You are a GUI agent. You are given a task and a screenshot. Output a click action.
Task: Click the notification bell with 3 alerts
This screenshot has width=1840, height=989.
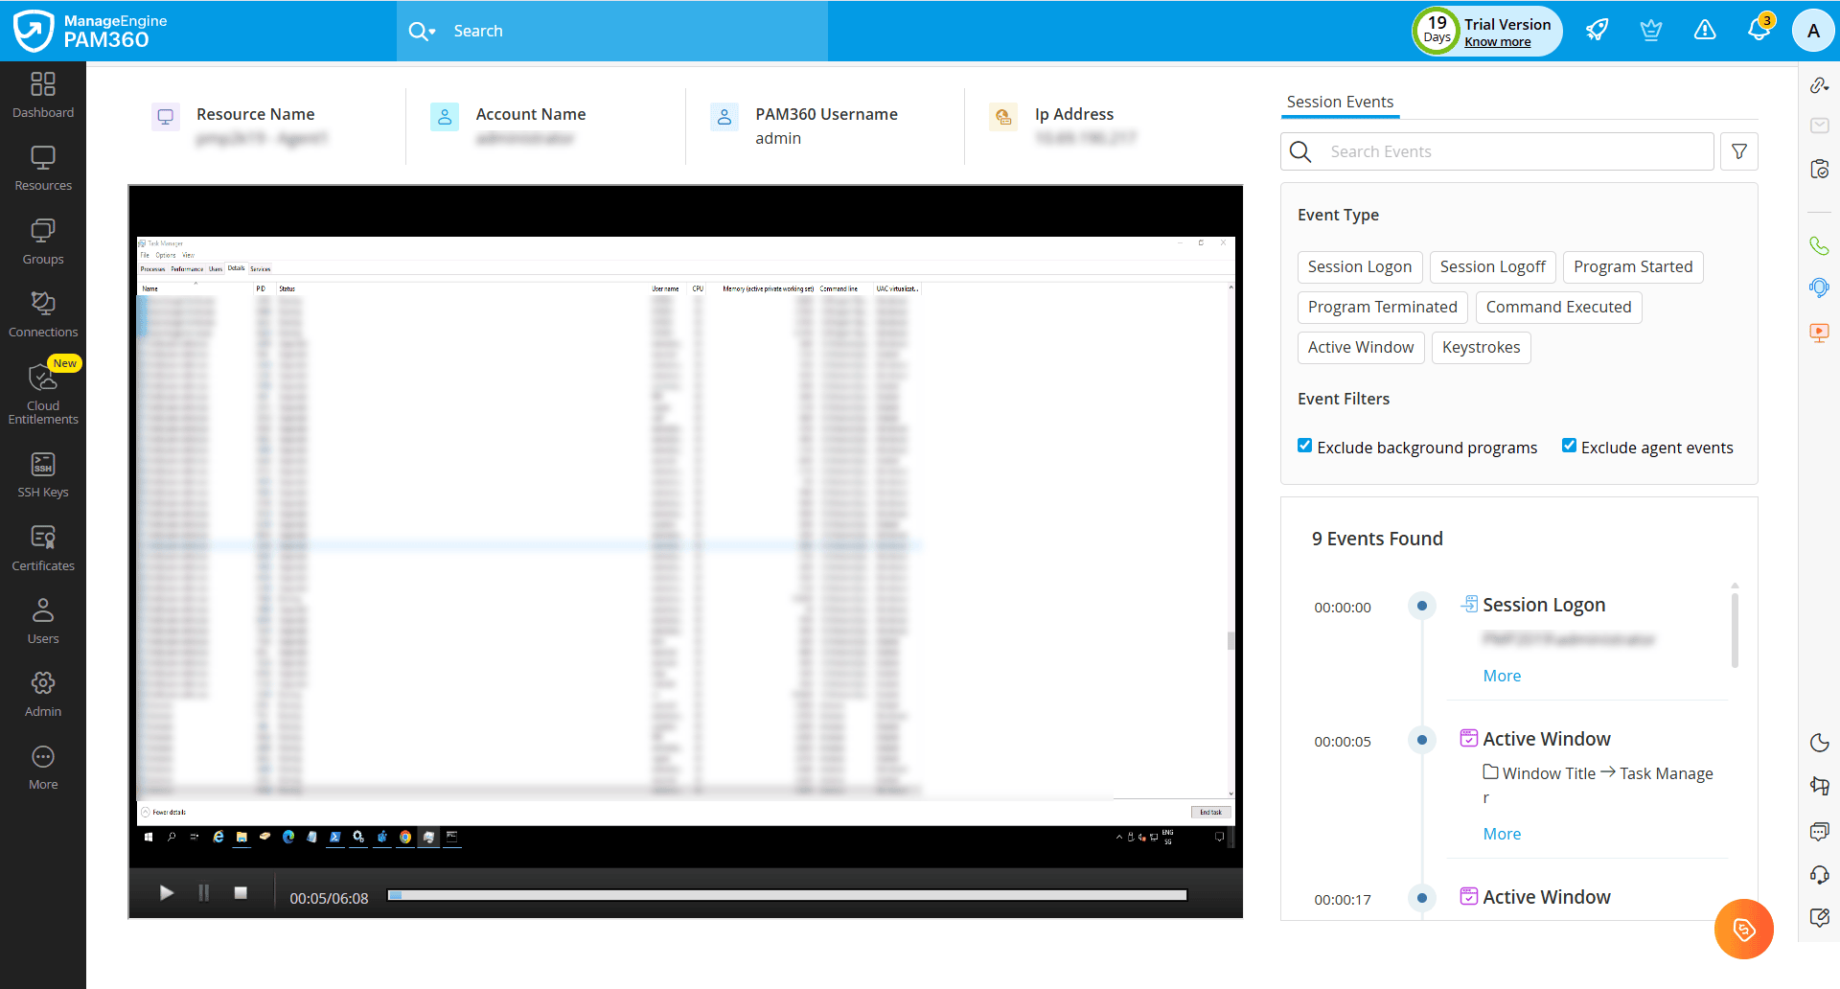pos(1759,30)
